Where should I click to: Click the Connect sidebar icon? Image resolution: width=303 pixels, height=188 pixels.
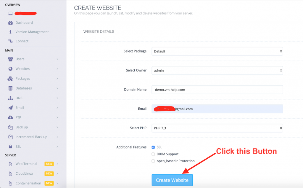pyautogui.click(x=10, y=41)
